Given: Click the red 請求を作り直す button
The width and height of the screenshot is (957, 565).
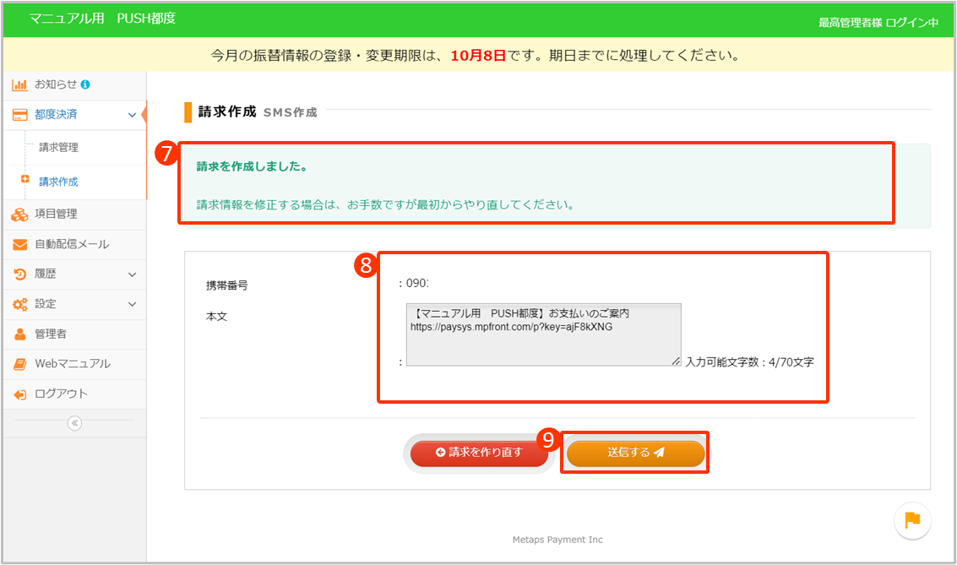Looking at the screenshot, I should click(x=478, y=453).
